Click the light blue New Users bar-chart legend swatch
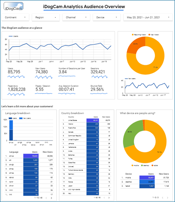The height and width of the screenshot is (202, 175). 21,118
